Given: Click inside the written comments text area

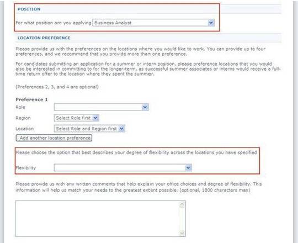Looking at the screenshot, I should click(x=97, y=219).
